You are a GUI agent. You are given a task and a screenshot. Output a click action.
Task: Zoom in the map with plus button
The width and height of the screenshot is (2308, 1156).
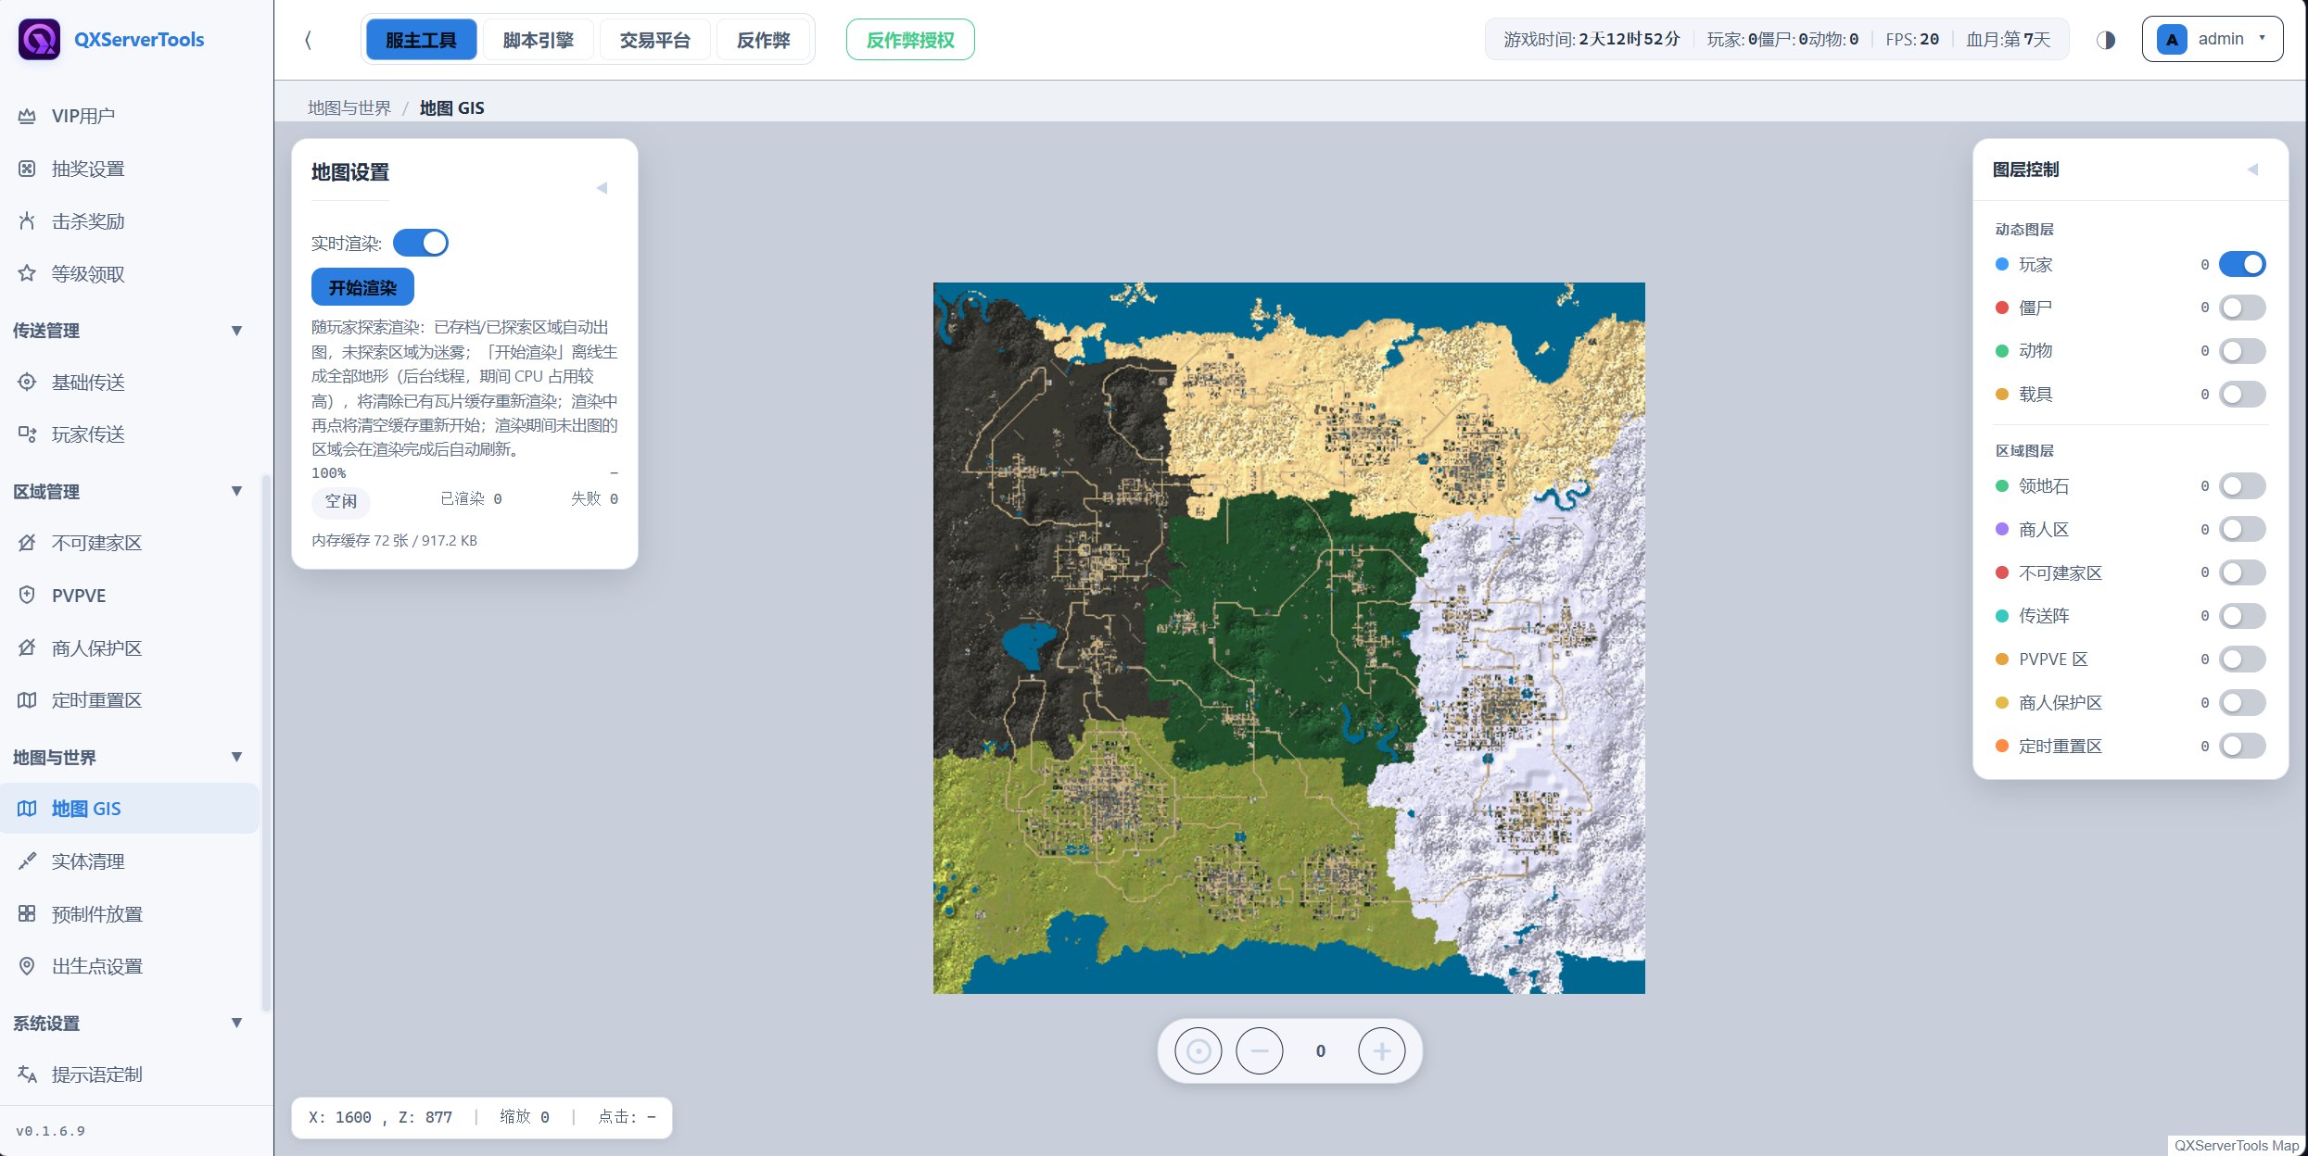[x=1382, y=1051]
